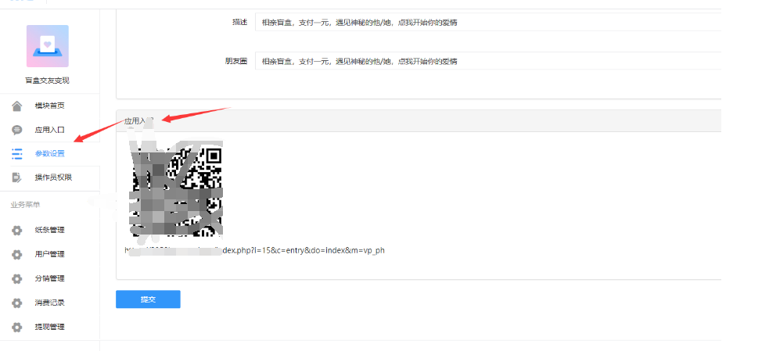The image size is (769, 351).
Task: Go to 用户管理
Action: click(49, 254)
